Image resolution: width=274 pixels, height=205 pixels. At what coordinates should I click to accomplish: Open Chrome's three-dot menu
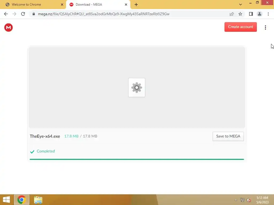[268, 14]
